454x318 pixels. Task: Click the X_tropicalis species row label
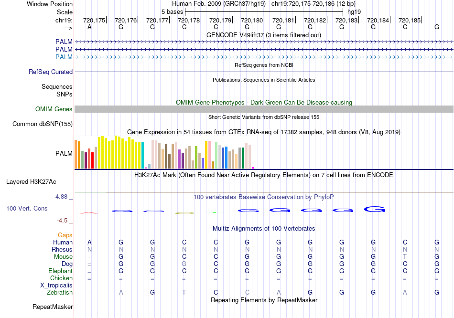coord(56,286)
